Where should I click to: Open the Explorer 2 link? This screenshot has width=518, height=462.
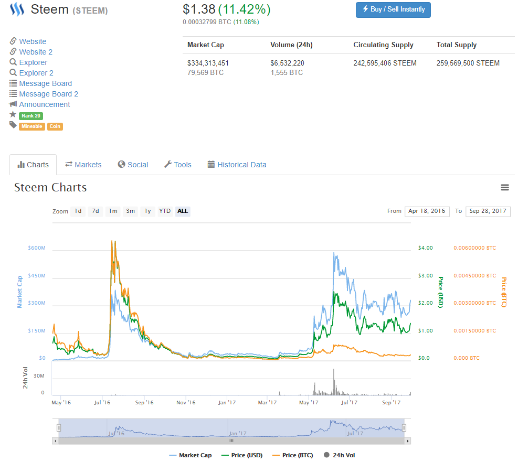(x=36, y=73)
